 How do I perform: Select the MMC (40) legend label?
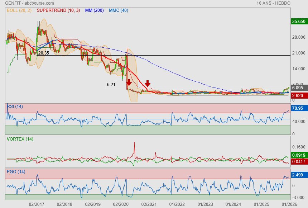[x=118, y=10]
